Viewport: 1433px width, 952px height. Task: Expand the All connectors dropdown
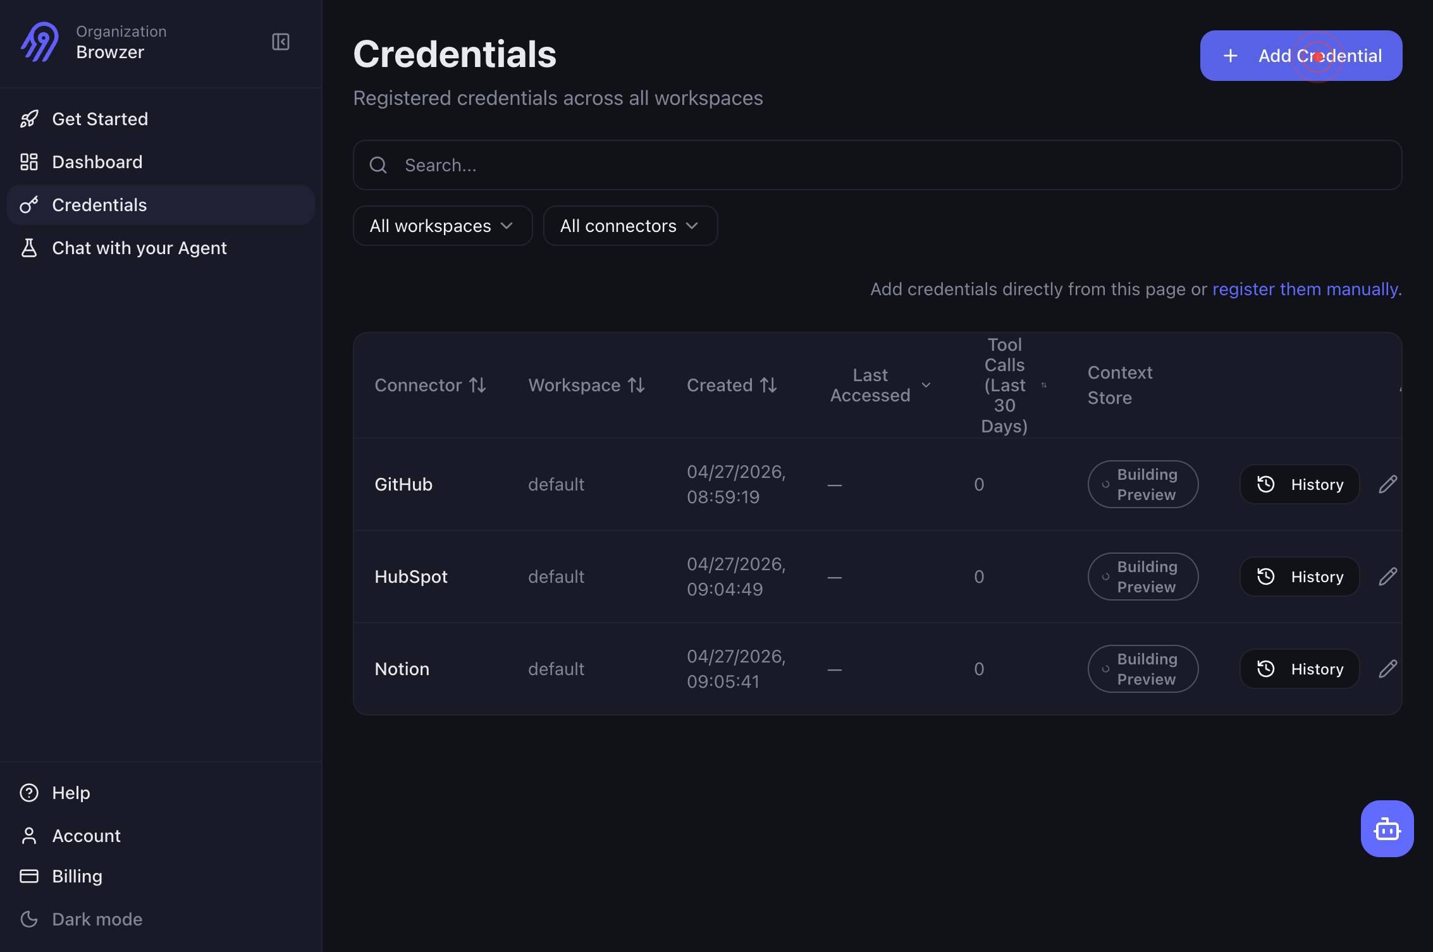[x=630, y=226]
